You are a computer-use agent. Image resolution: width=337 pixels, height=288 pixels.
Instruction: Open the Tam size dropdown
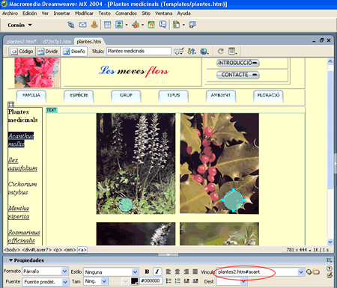(104, 281)
